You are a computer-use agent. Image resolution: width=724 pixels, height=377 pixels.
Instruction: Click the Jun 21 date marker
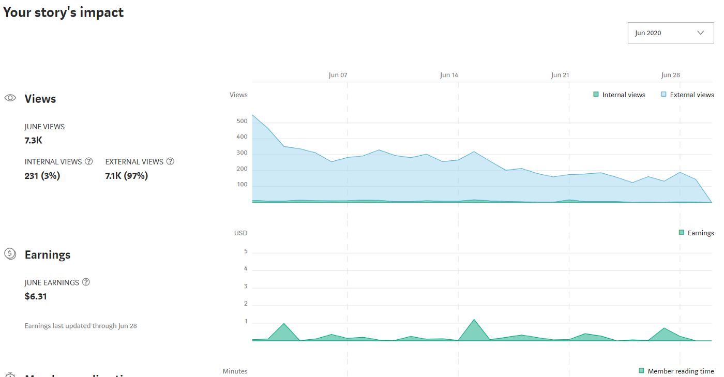(x=560, y=75)
